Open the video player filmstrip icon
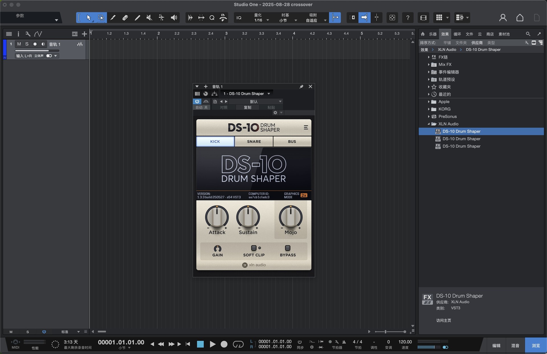Screen dimensions: 547x354 423,18
